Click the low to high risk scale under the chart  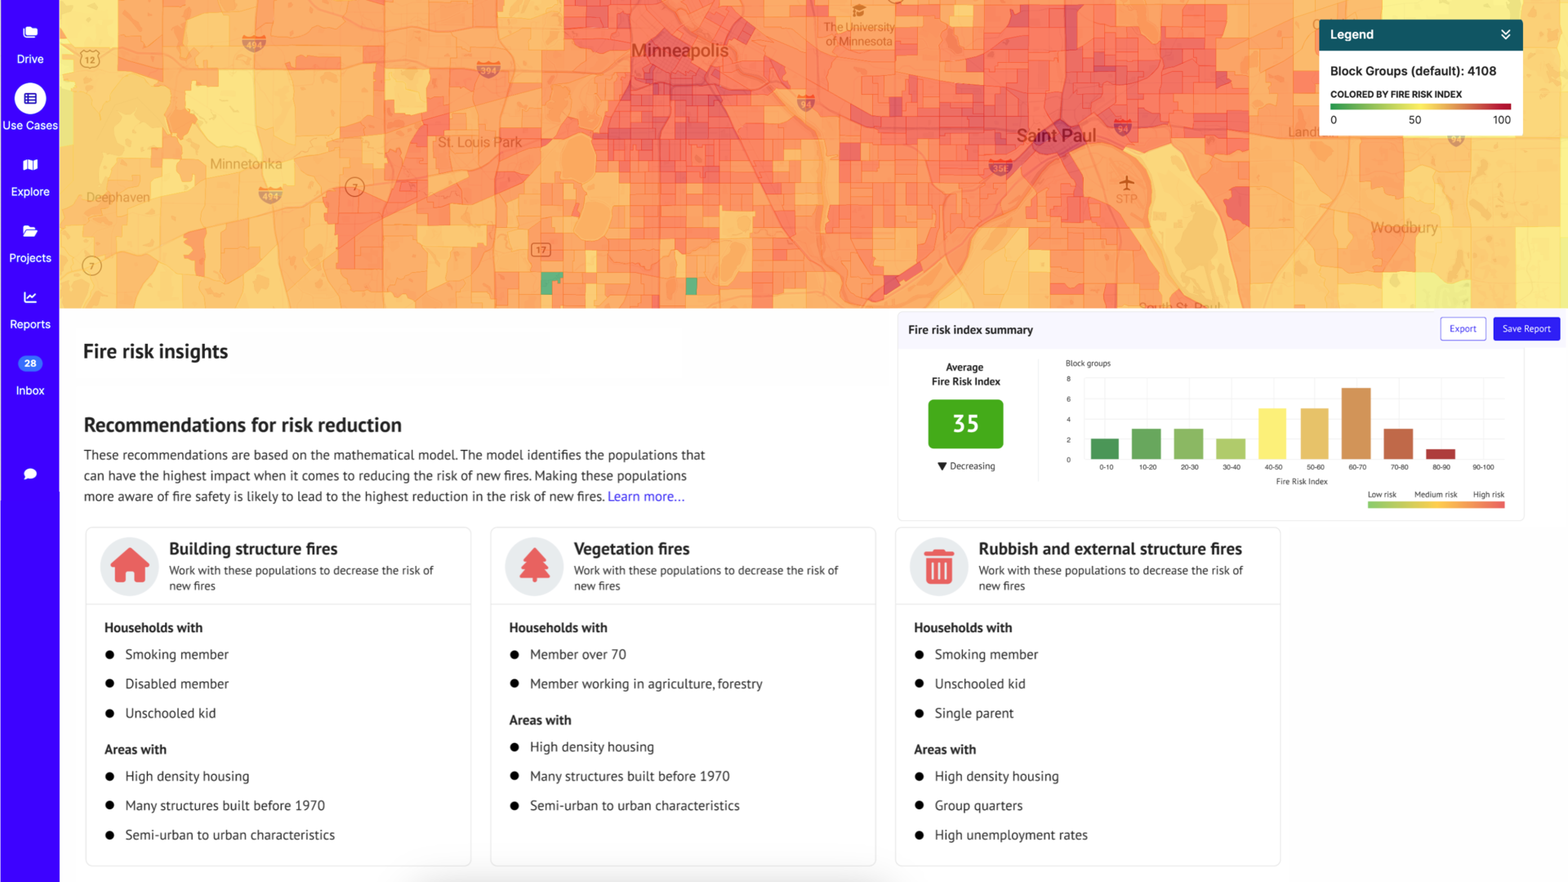1436,504
